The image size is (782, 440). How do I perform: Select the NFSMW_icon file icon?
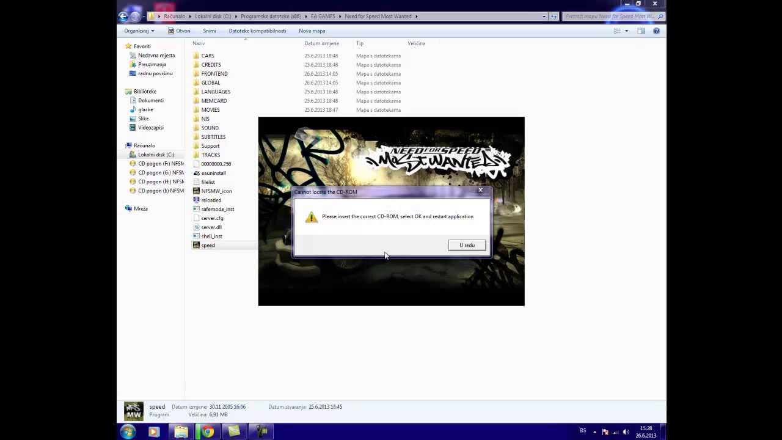[196, 191]
